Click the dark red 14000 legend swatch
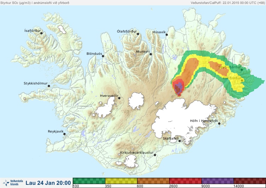This screenshot has width=266, height=188. point(250,181)
